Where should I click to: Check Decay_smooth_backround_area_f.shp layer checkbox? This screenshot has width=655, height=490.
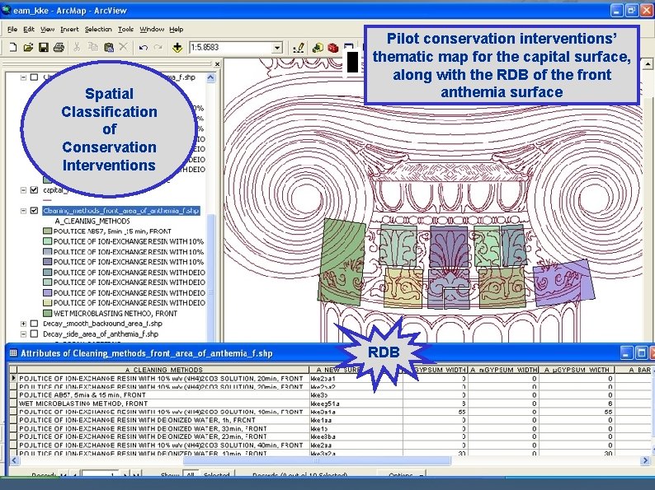35,324
